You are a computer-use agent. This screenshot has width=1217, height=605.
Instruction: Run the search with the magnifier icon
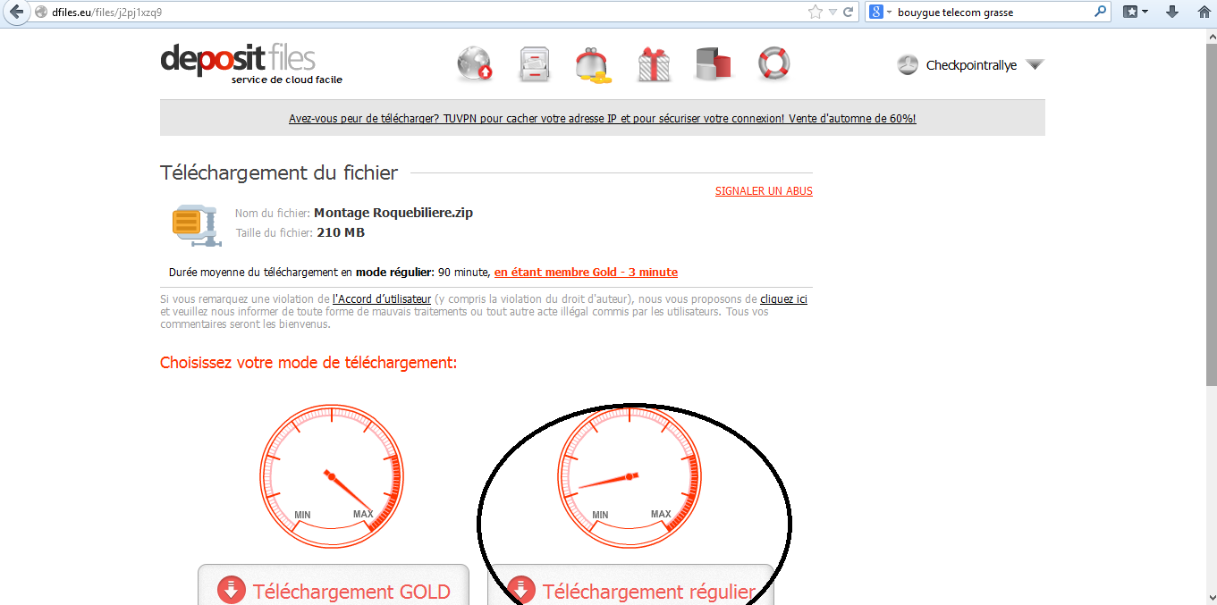click(1101, 13)
